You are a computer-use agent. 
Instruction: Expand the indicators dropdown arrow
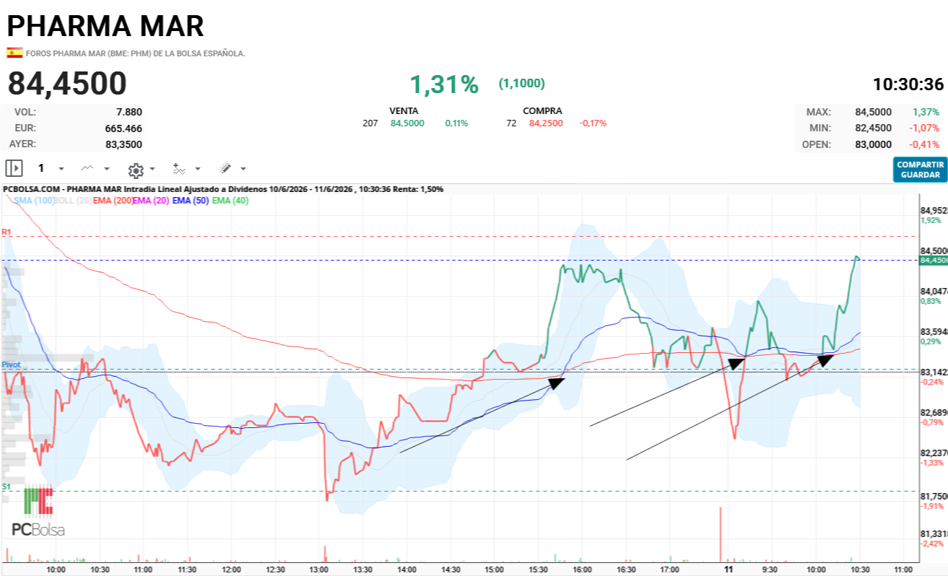(198, 169)
